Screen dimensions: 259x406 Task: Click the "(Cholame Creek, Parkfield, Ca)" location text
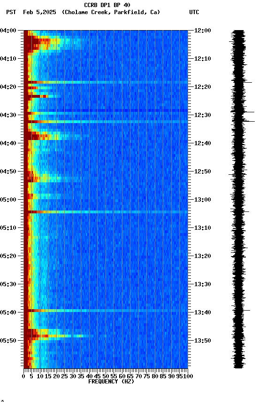click(x=111, y=12)
